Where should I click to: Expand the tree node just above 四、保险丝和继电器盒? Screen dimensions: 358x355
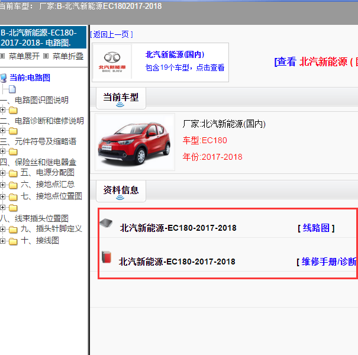tap(2, 151)
